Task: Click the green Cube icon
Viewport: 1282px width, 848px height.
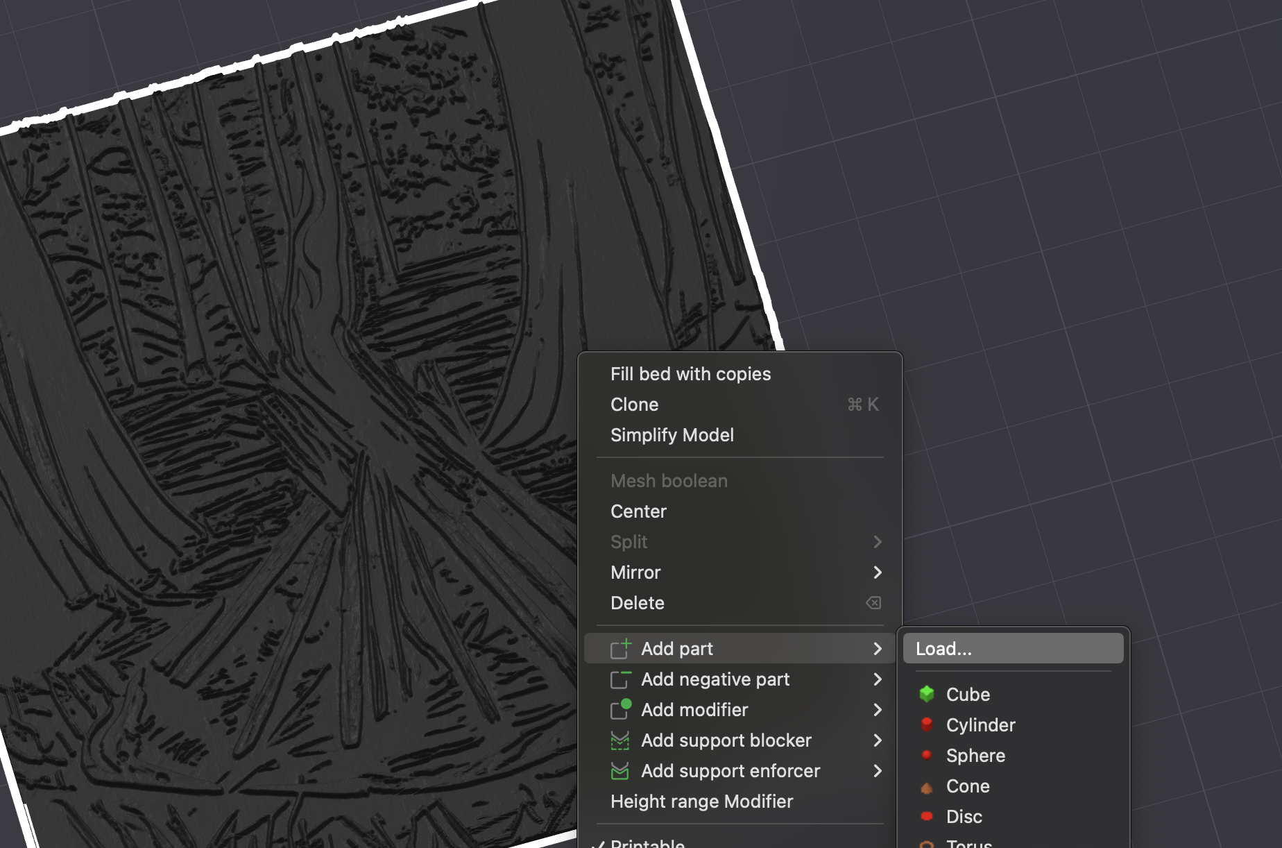Action: click(x=927, y=694)
